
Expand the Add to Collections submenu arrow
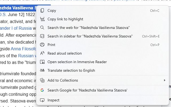(165, 81)
